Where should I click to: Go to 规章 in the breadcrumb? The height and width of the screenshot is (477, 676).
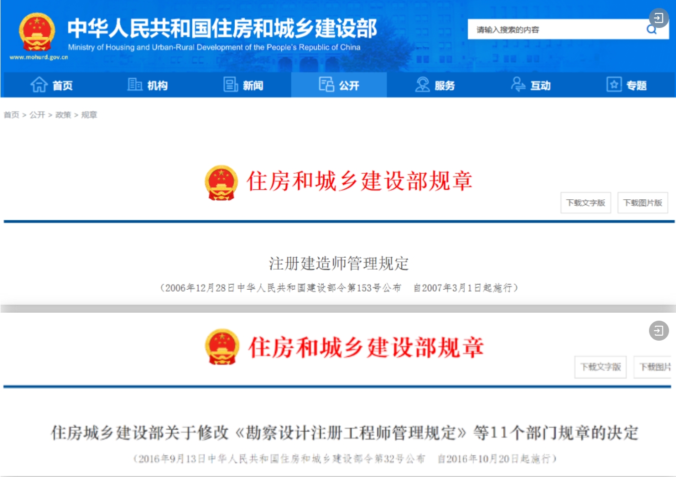(x=89, y=115)
